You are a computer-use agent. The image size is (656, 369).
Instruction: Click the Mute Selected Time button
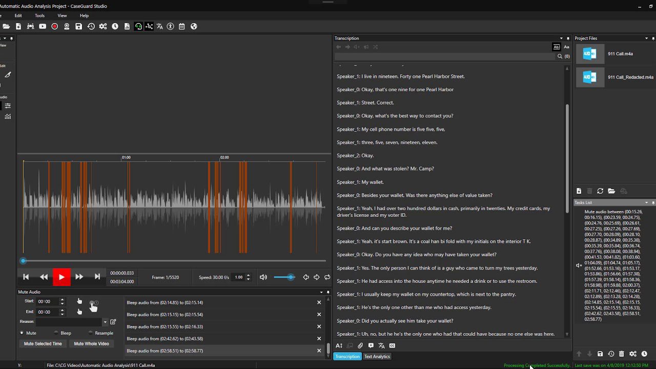pyautogui.click(x=43, y=344)
